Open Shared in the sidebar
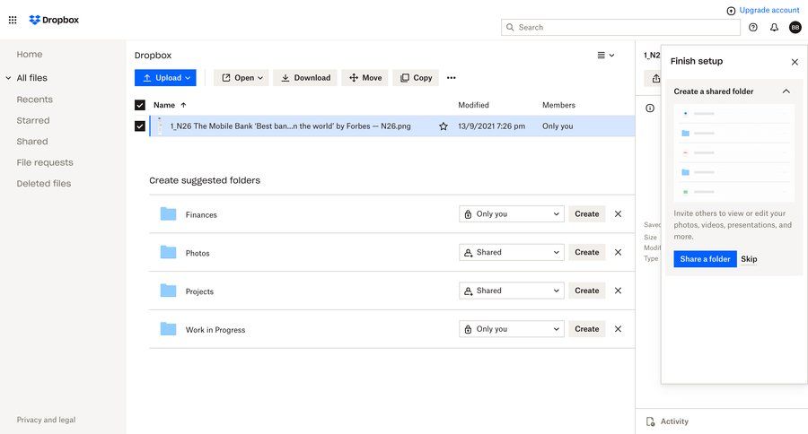This screenshot has height=434, width=808. pos(32,142)
